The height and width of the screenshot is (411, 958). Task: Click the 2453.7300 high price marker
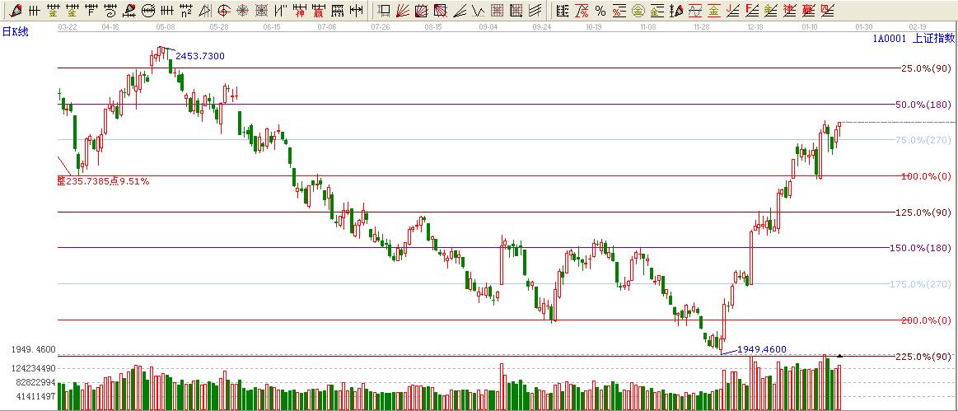[199, 56]
